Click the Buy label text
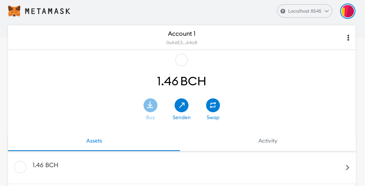 click(x=150, y=118)
